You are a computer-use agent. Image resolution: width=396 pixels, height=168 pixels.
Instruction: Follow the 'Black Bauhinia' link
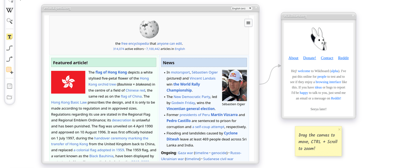101,156
